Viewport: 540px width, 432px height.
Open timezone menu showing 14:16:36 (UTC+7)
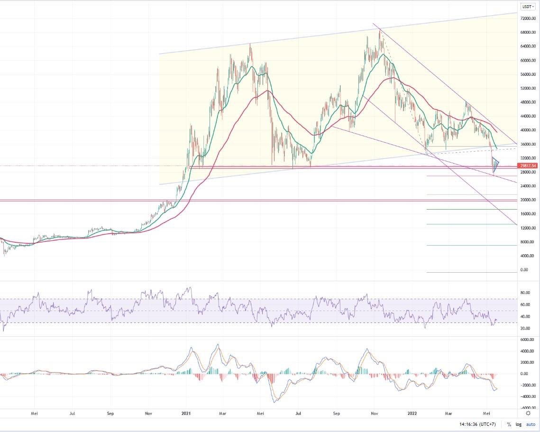coord(477,424)
